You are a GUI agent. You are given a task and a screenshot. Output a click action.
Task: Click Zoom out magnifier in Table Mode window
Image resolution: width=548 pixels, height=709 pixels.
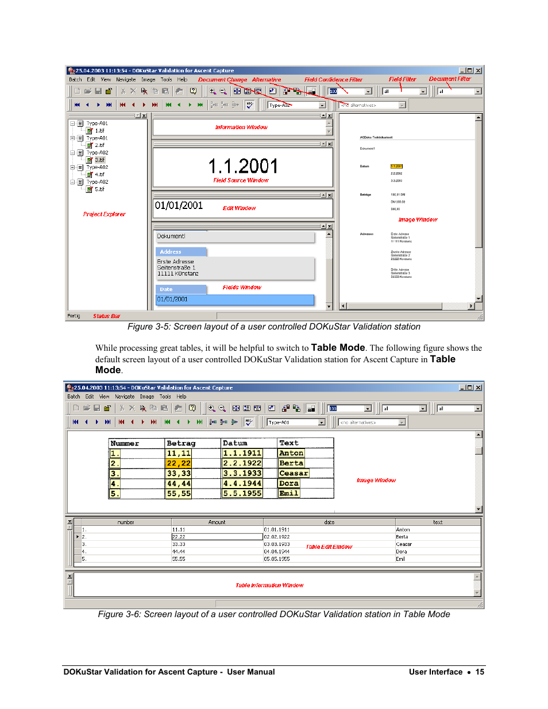(x=222, y=408)
